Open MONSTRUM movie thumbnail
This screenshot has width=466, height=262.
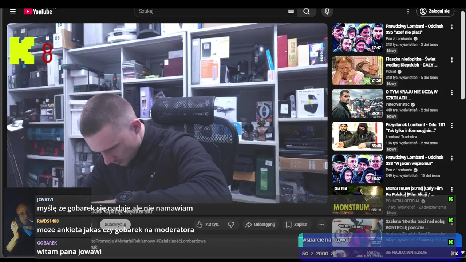tap(358, 200)
